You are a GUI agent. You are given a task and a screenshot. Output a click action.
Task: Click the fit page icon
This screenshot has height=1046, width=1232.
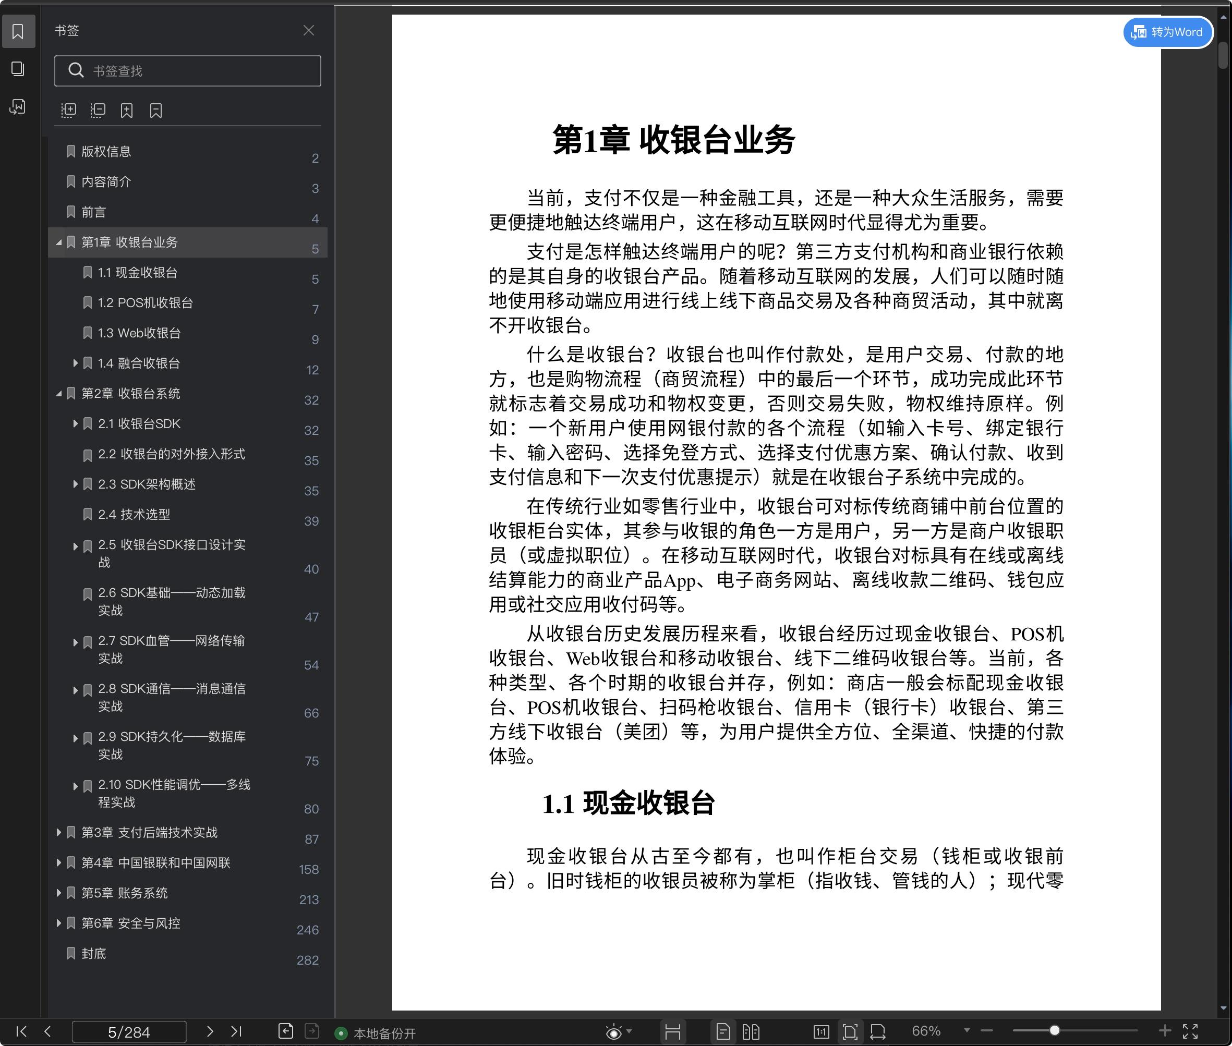850,1032
